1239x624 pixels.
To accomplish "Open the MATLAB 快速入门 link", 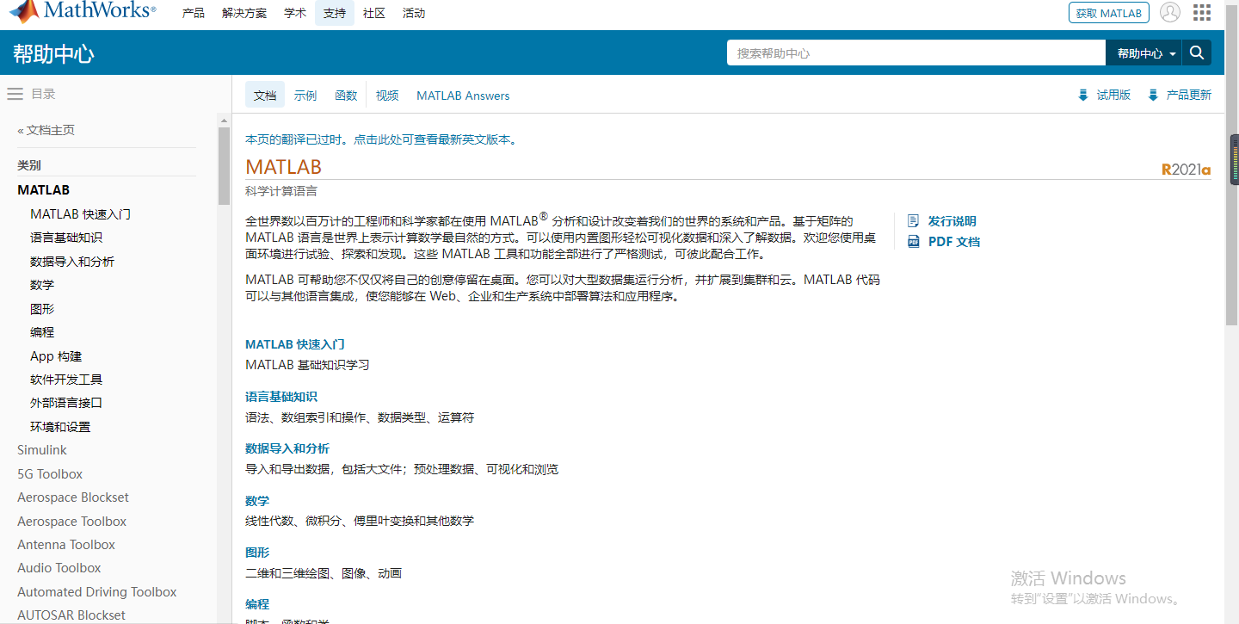I will pyautogui.click(x=294, y=343).
